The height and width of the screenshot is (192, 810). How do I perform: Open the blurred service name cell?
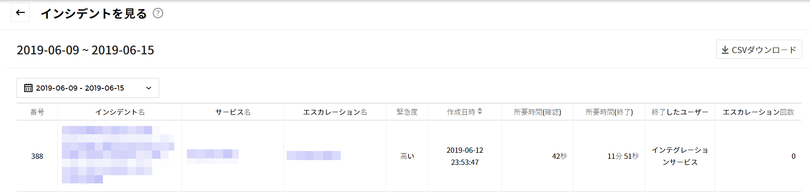[x=212, y=154]
